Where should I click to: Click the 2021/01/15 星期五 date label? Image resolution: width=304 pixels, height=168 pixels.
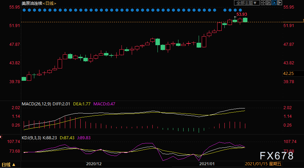click(263, 164)
